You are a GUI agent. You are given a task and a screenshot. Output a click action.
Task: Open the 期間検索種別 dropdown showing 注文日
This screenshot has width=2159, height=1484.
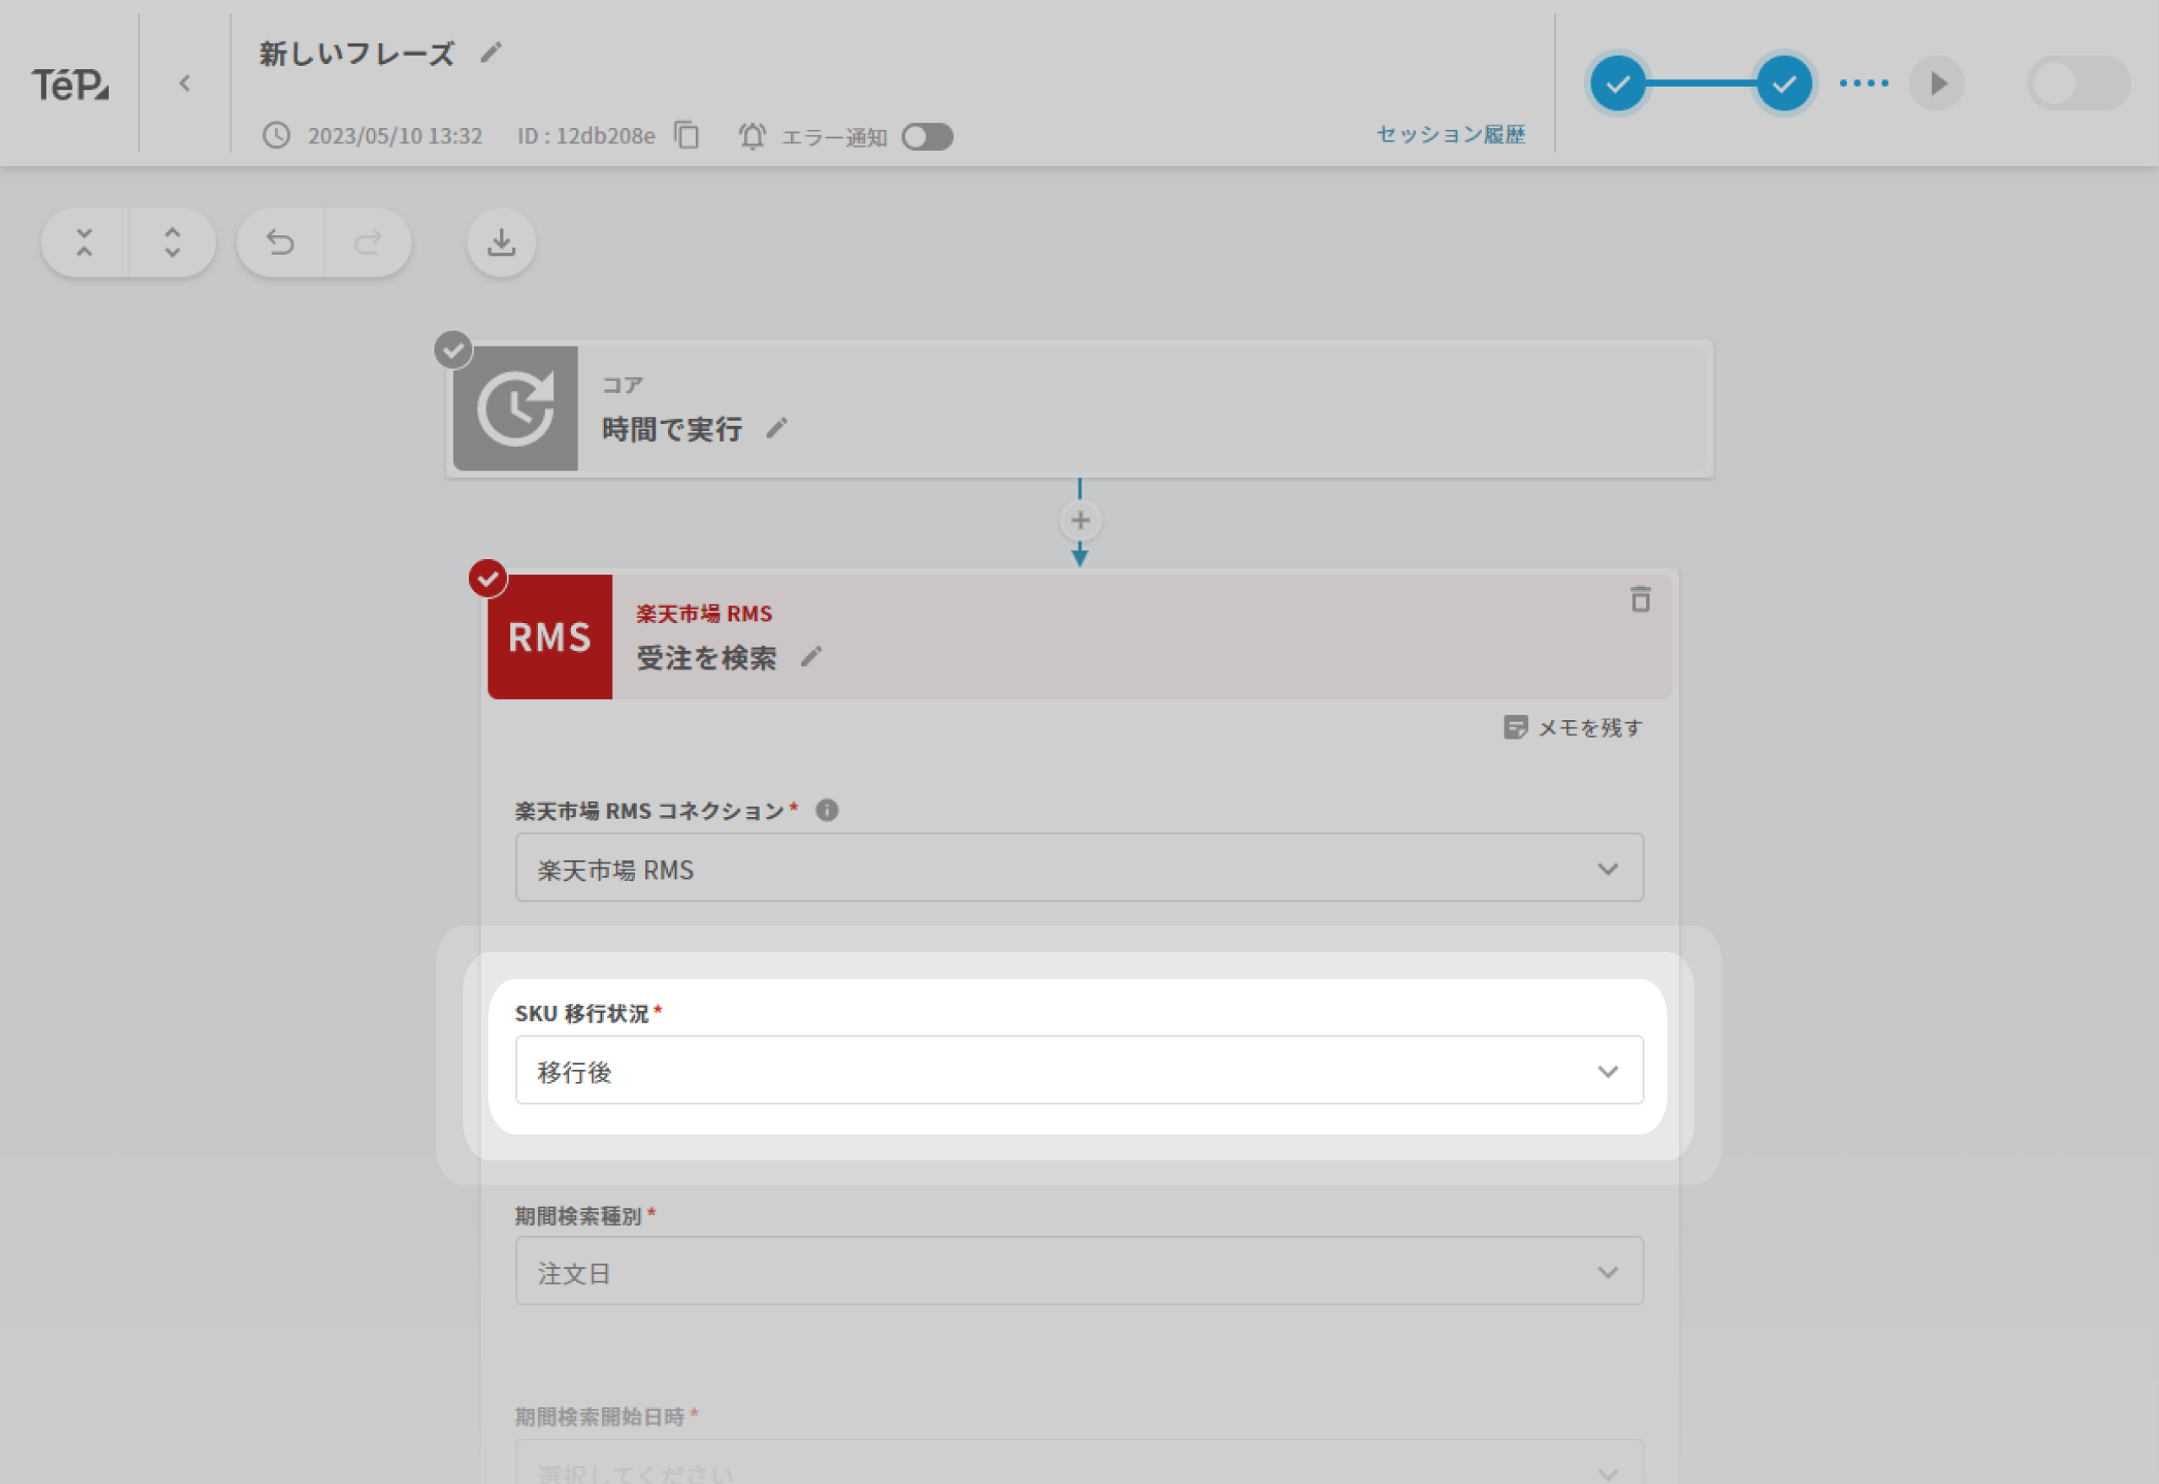pos(1079,1272)
